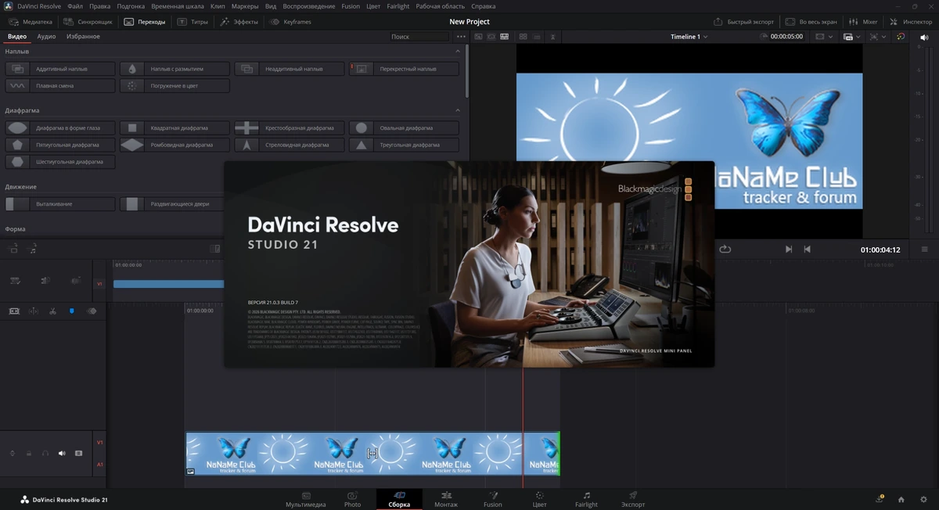Jump to next clip in viewer
The height and width of the screenshot is (510, 939).
[789, 250]
